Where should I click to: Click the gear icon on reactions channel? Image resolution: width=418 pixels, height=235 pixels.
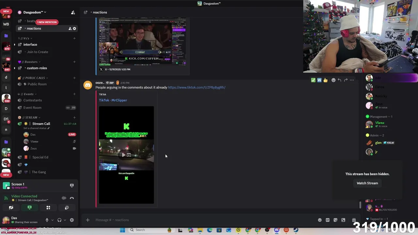[x=74, y=28]
